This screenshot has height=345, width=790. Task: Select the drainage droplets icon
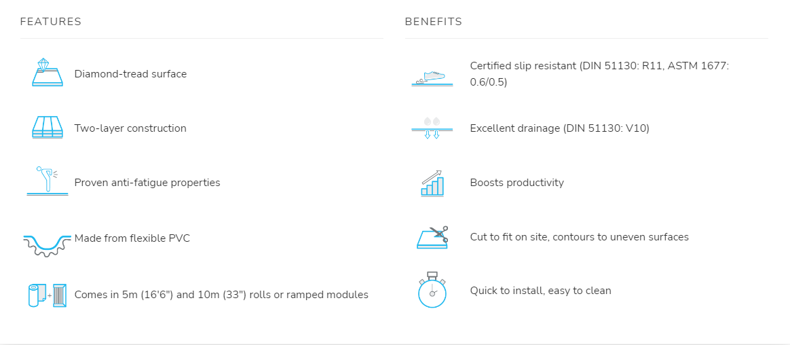click(432, 128)
